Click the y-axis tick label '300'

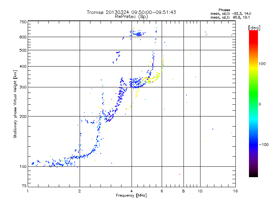(x=23, y=87)
